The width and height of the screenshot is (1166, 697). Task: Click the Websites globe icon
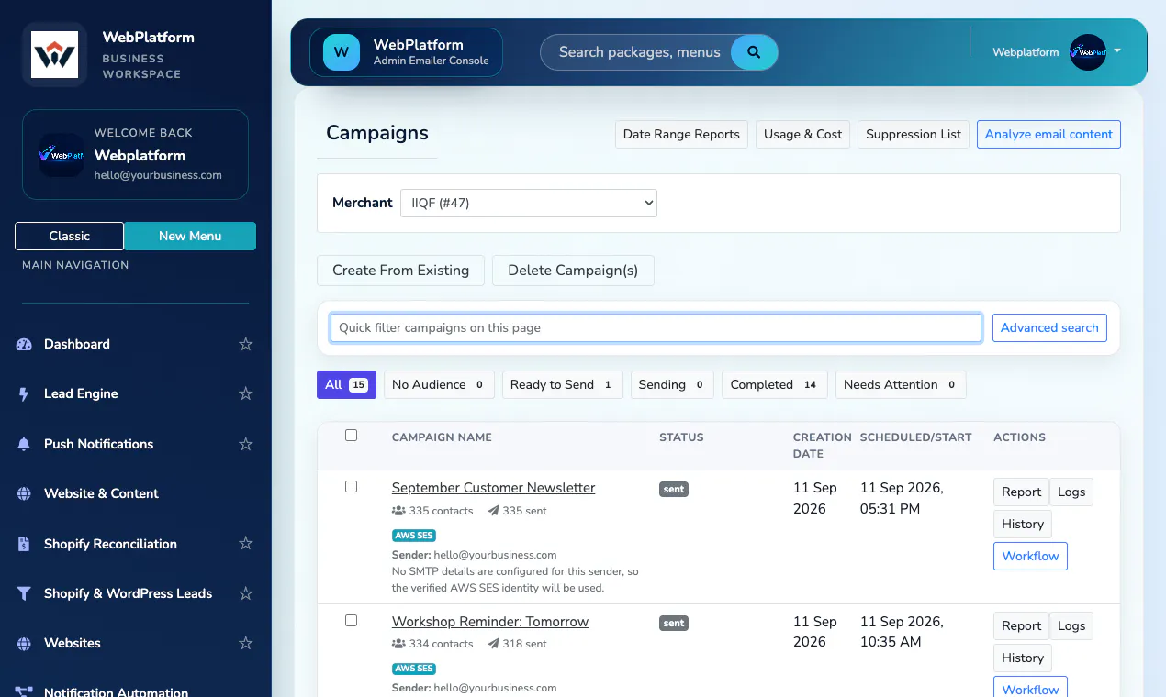tap(24, 643)
